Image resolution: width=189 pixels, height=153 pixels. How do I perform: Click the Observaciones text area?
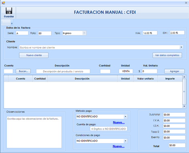point(34,132)
